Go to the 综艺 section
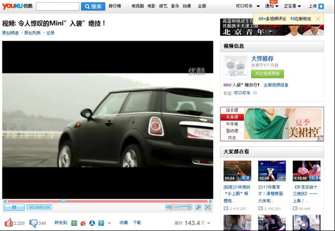The width and height of the screenshot is (335, 231). [163, 6]
